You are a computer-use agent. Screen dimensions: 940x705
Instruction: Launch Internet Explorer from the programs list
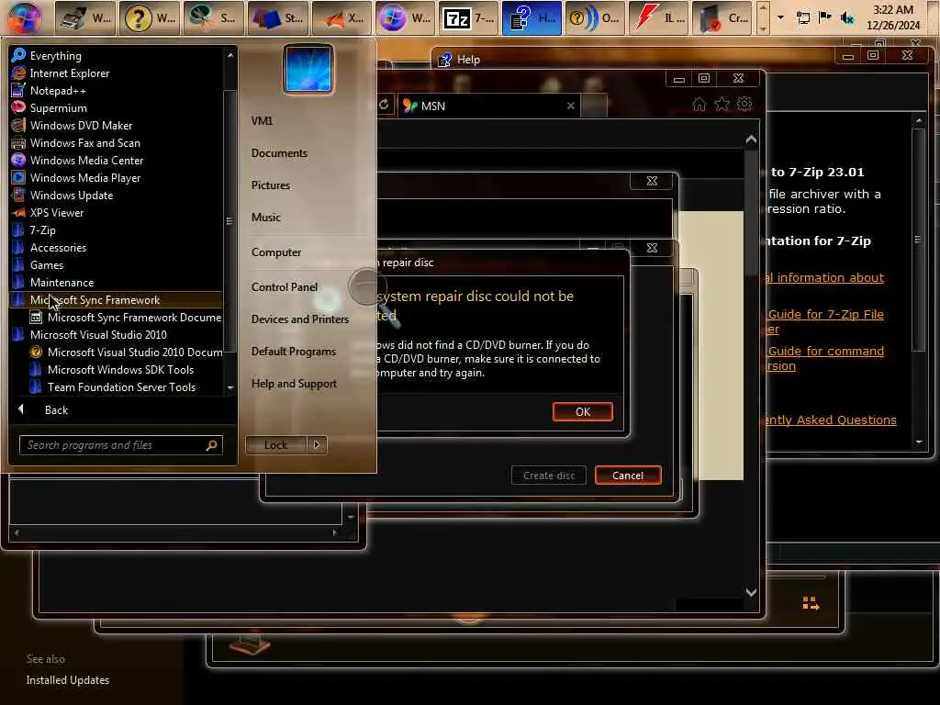pos(70,73)
